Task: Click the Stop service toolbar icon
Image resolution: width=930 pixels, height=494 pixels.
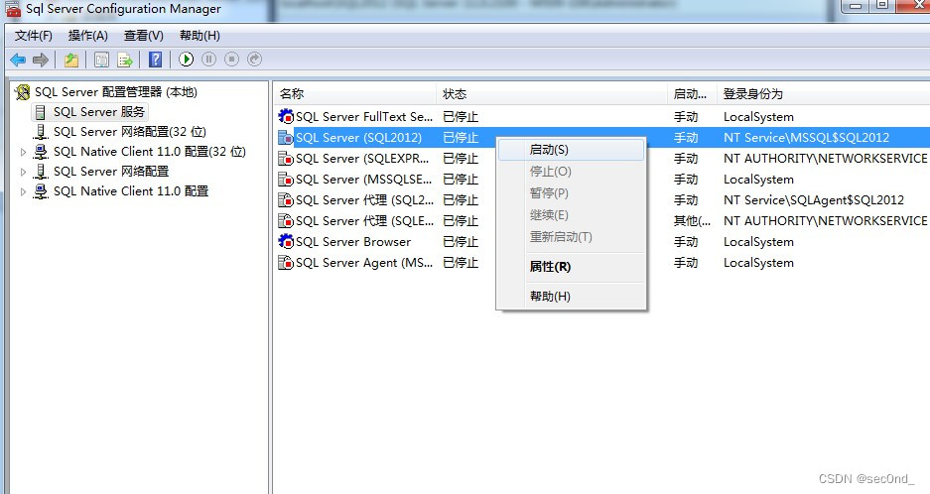Action: (x=232, y=60)
